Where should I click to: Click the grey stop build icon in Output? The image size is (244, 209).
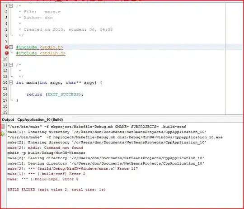tap(3, 127)
